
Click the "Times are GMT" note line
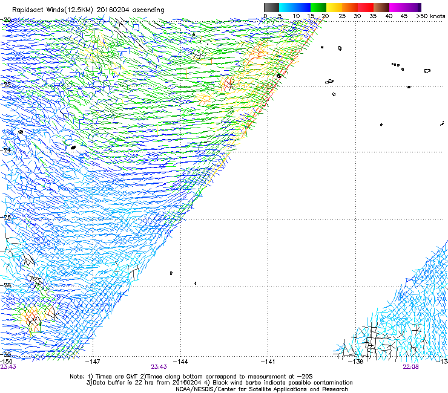(x=191, y=377)
